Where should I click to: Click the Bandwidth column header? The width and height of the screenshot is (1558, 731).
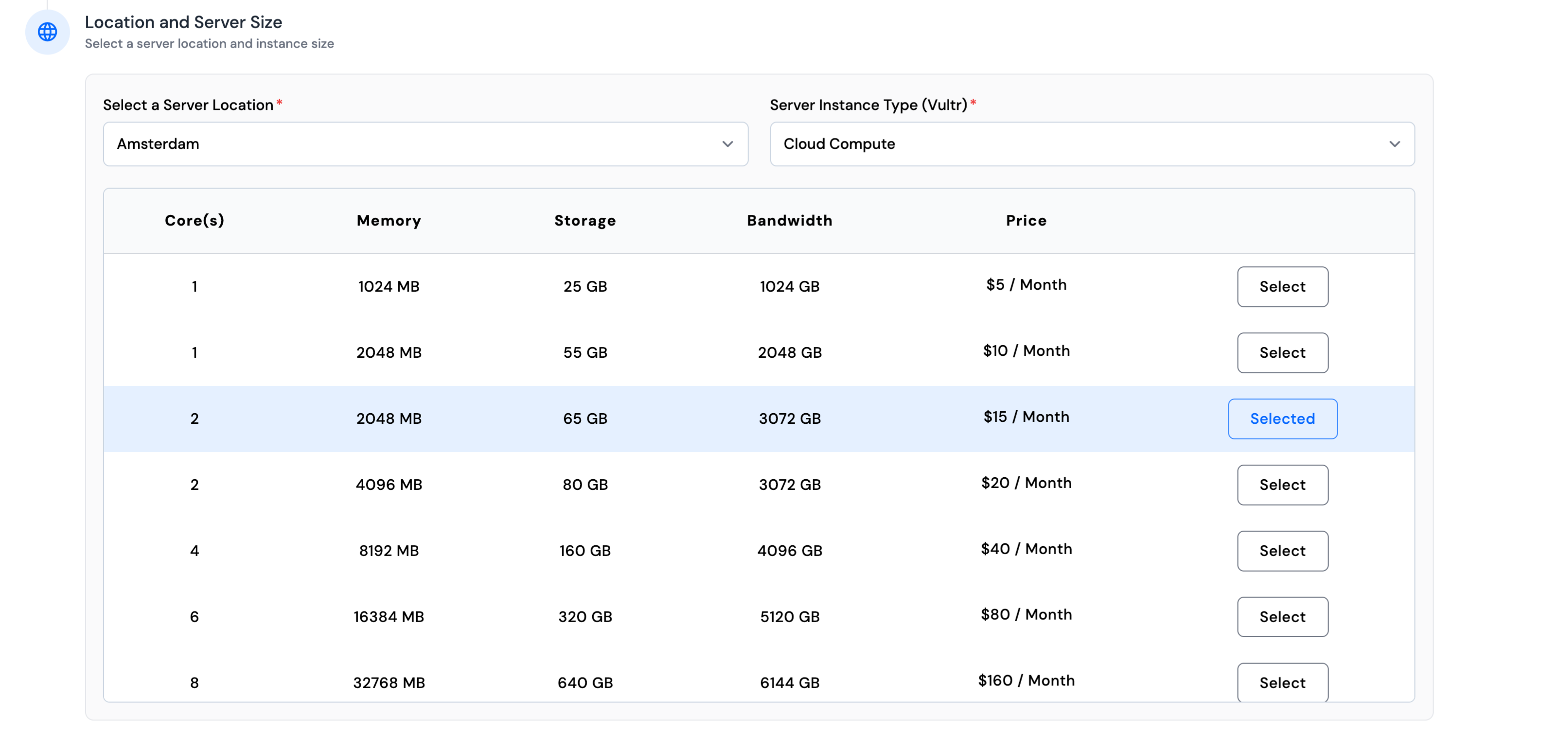pos(789,220)
